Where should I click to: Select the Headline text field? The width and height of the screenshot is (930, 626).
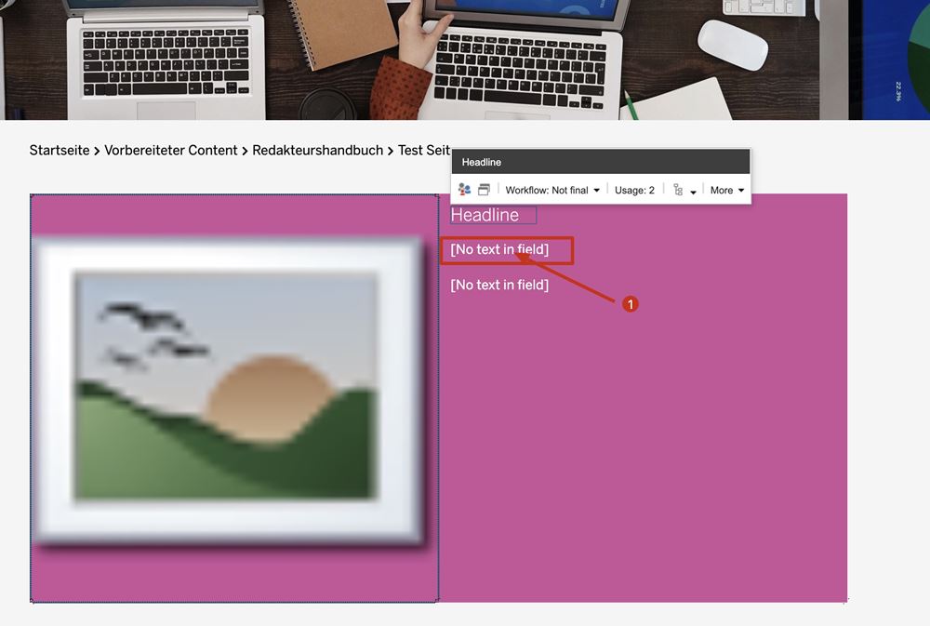coord(493,215)
